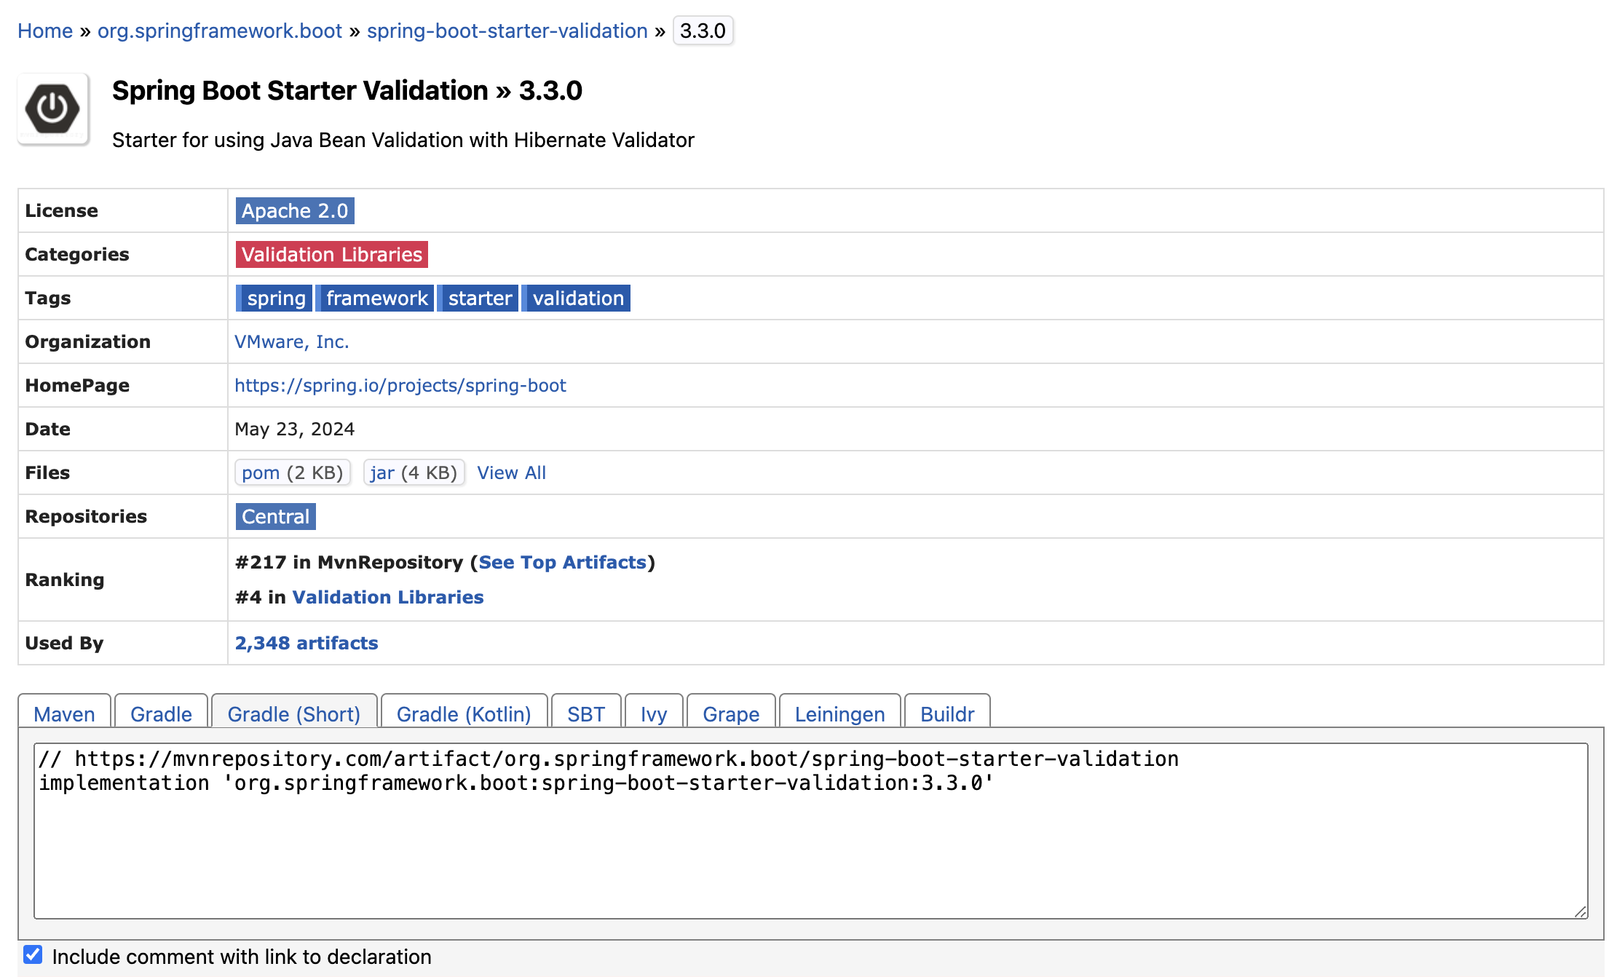View the 2,348 artifacts usage link
This screenshot has height=977, width=1609.
tap(306, 643)
